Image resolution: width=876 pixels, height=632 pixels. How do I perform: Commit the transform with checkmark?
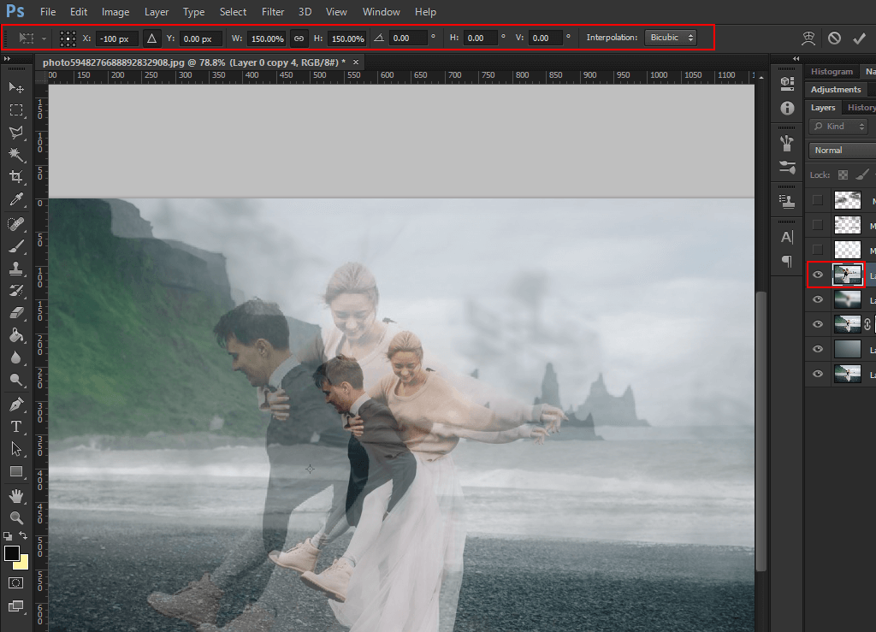[859, 38]
